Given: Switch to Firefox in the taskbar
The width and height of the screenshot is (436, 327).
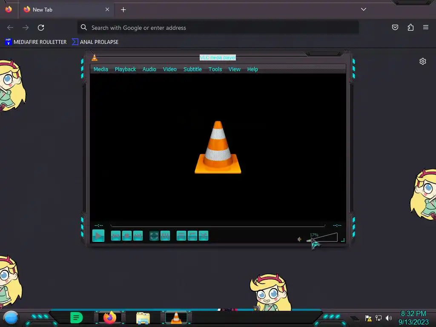Looking at the screenshot, I should click(109, 318).
